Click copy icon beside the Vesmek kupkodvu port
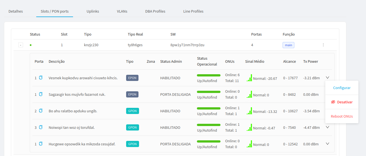This screenshot has width=366, height=156. click(41, 78)
